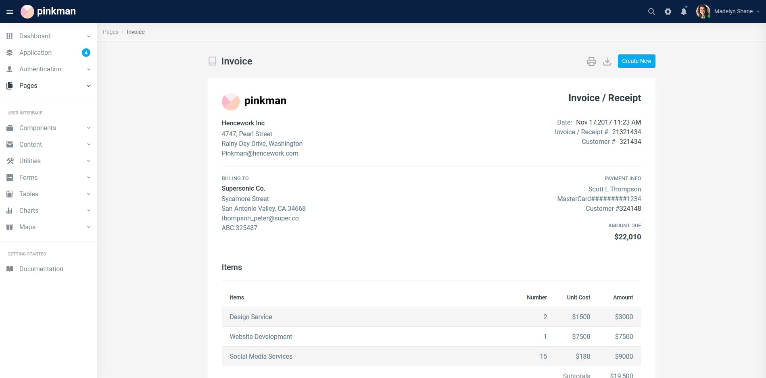This screenshot has width=766, height=378.
Task: Open the Application menu with badge 4
Action: tap(35, 52)
